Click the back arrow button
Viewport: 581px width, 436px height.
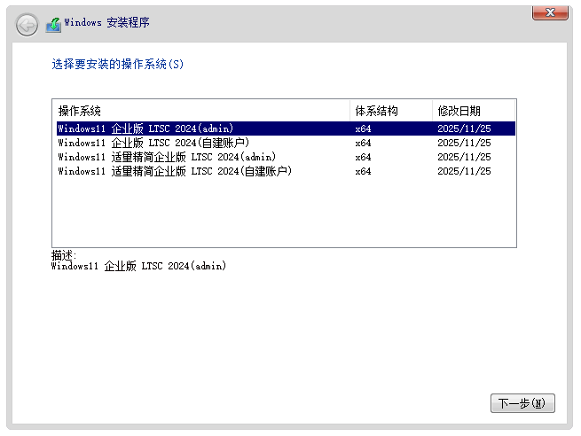pyautogui.click(x=27, y=24)
